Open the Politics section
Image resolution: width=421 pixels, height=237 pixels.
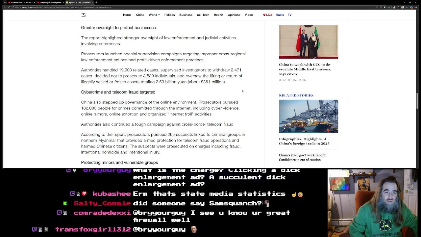coord(169,15)
